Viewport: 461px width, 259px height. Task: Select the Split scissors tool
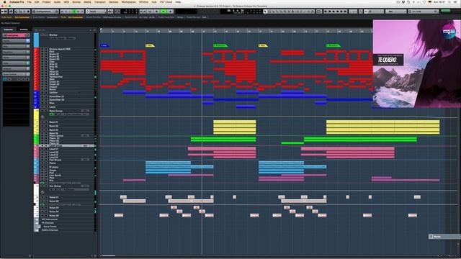(x=273, y=12)
